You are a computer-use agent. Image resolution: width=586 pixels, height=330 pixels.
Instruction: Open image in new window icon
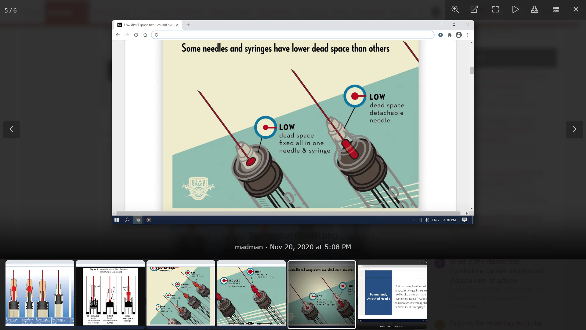tap(474, 9)
